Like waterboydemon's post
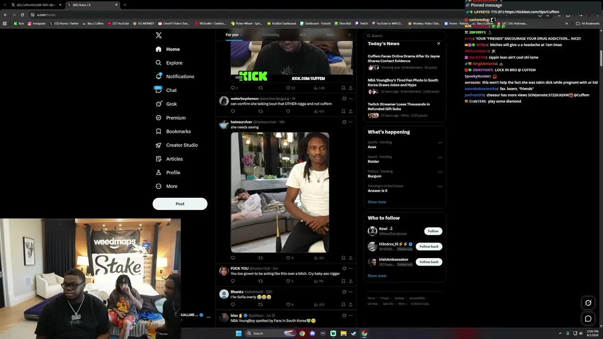The height and width of the screenshot is (339, 603). pyautogui.click(x=288, y=112)
